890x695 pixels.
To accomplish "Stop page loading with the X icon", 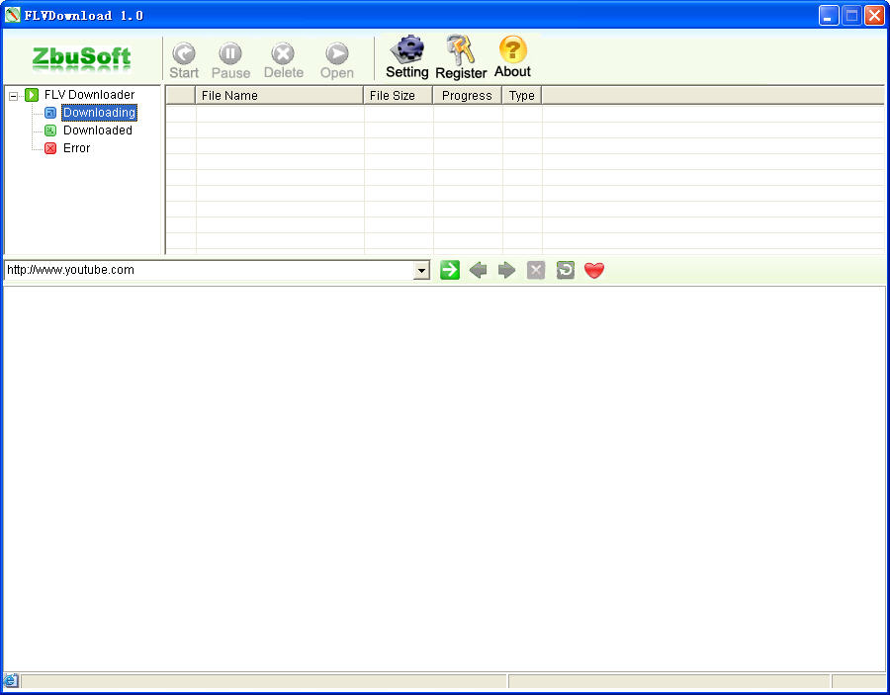I will pos(536,270).
